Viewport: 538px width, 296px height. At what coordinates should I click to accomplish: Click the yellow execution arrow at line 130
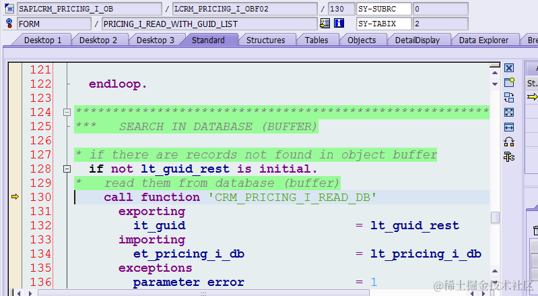(x=15, y=196)
